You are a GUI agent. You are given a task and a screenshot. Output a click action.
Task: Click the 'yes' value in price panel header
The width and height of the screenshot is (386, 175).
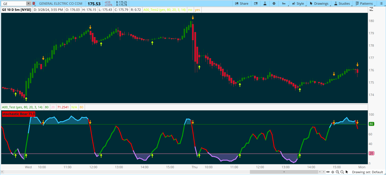tap(197, 10)
